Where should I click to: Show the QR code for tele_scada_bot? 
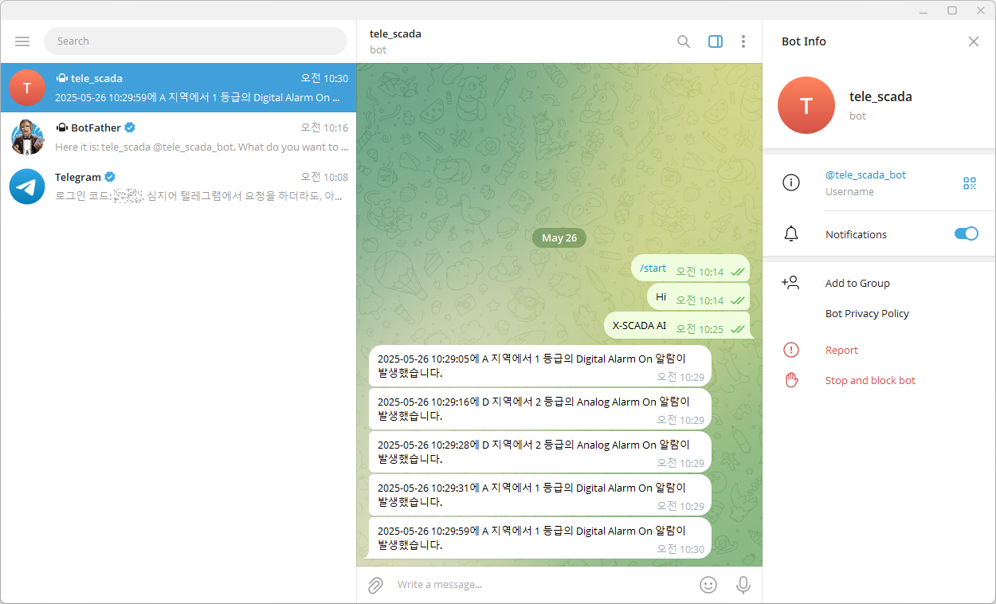(970, 183)
